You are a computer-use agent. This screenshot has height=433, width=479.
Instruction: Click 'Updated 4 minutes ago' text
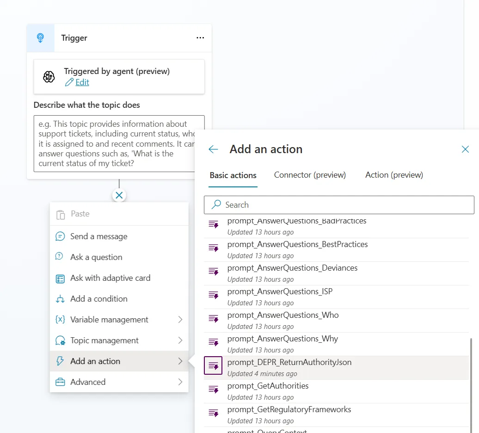(262, 374)
